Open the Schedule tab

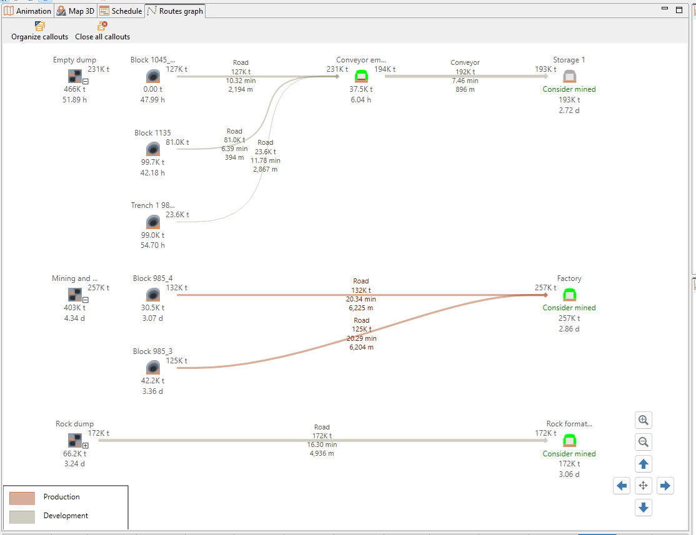point(121,11)
